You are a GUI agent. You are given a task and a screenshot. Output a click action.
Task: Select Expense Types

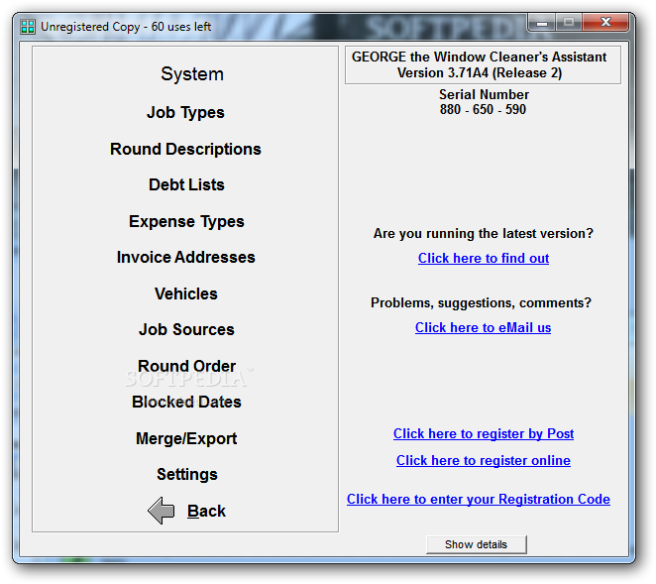[186, 221]
